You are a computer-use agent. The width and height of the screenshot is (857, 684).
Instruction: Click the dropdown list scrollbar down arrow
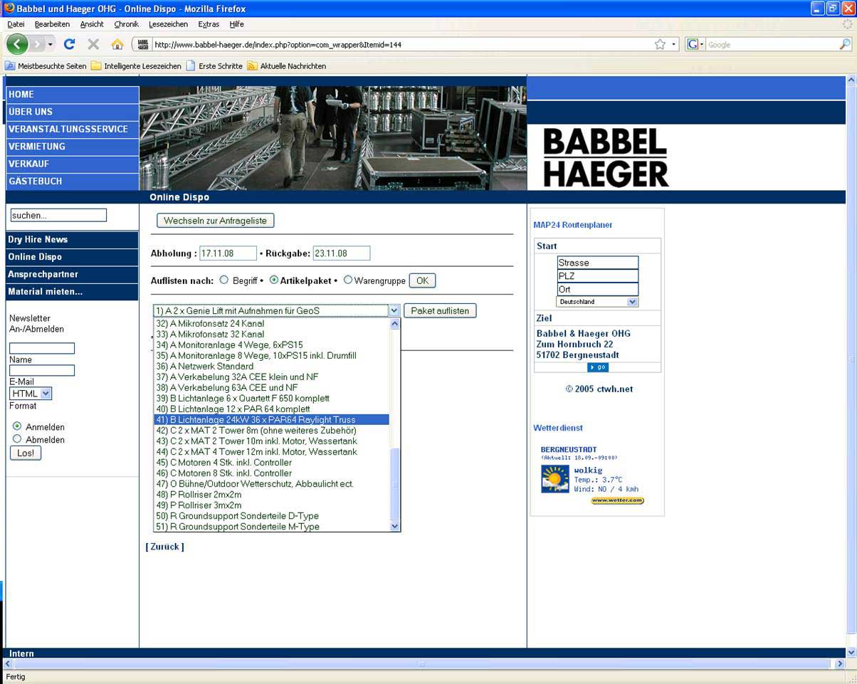click(x=396, y=526)
